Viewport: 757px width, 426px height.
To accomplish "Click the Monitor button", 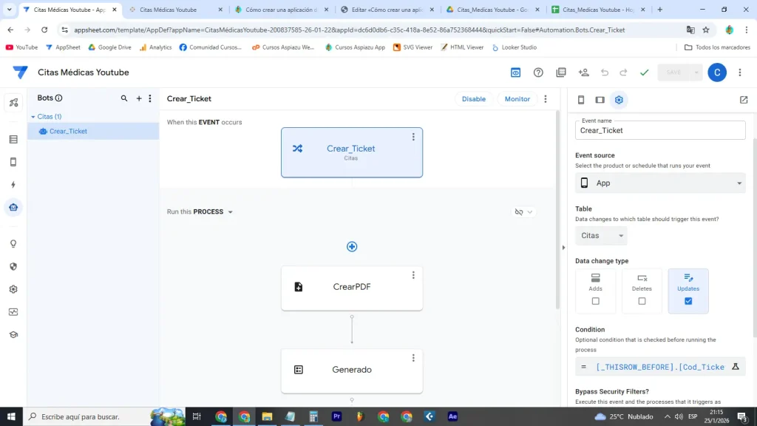I will pyautogui.click(x=516, y=98).
